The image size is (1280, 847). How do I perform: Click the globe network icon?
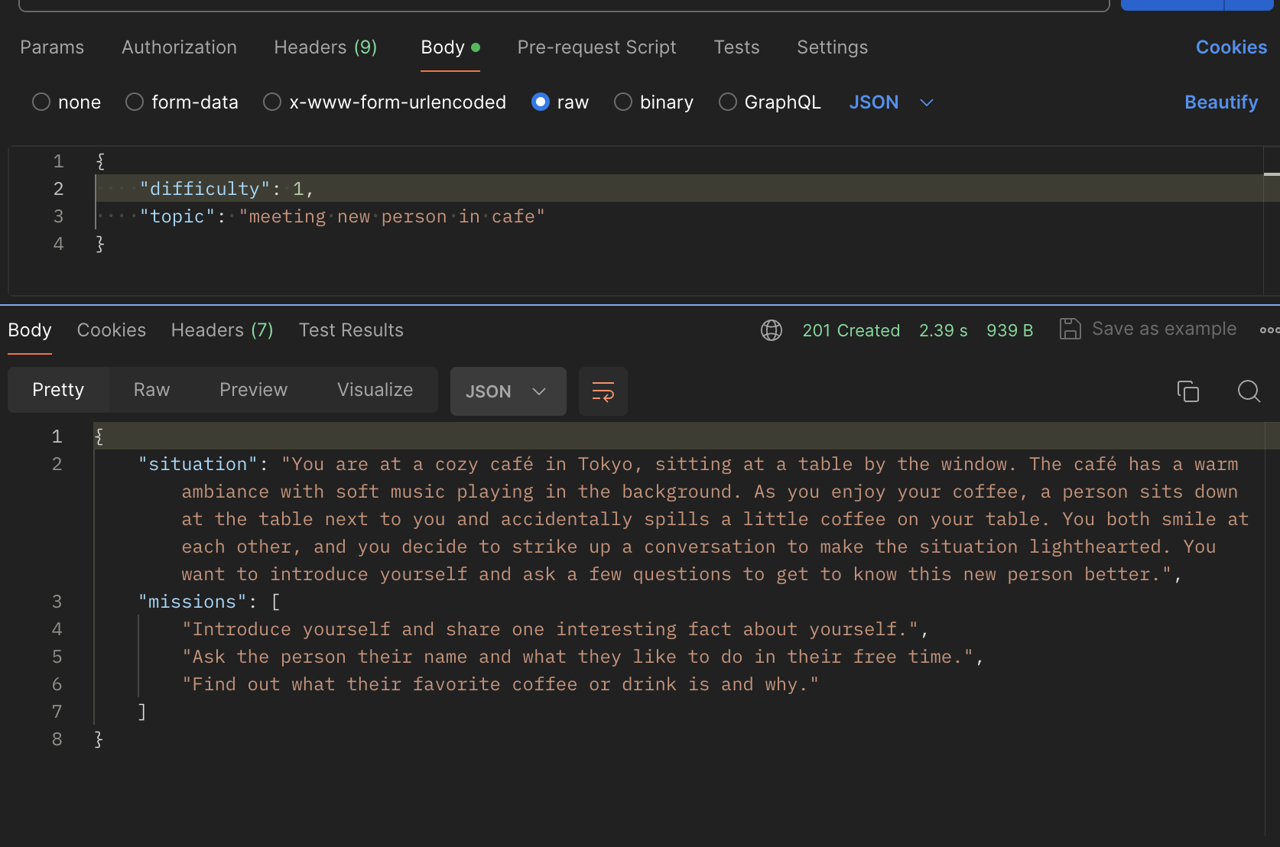coord(772,330)
